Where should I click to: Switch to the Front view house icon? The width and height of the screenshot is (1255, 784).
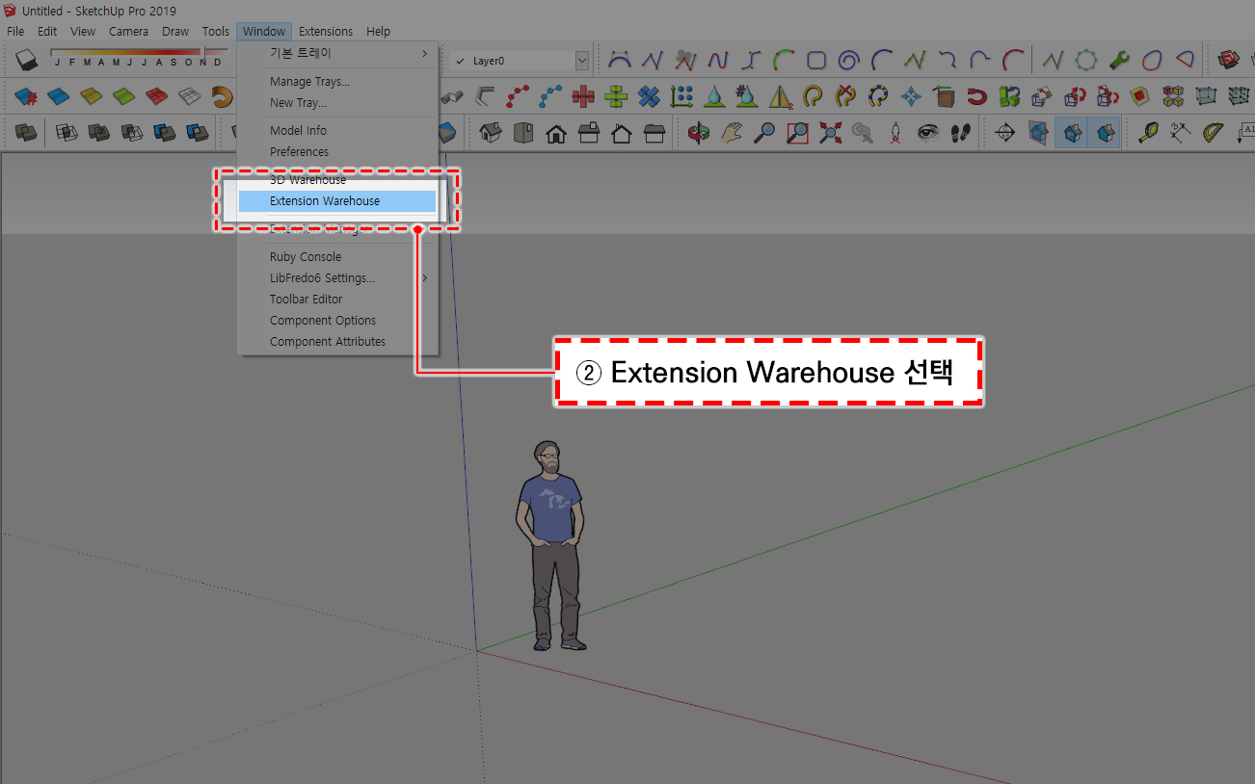[x=556, y=133]
